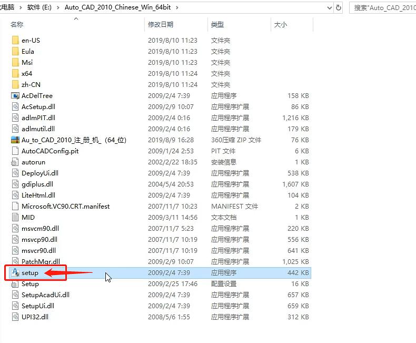Sort by the 修改日期 column header

(161, 25)
